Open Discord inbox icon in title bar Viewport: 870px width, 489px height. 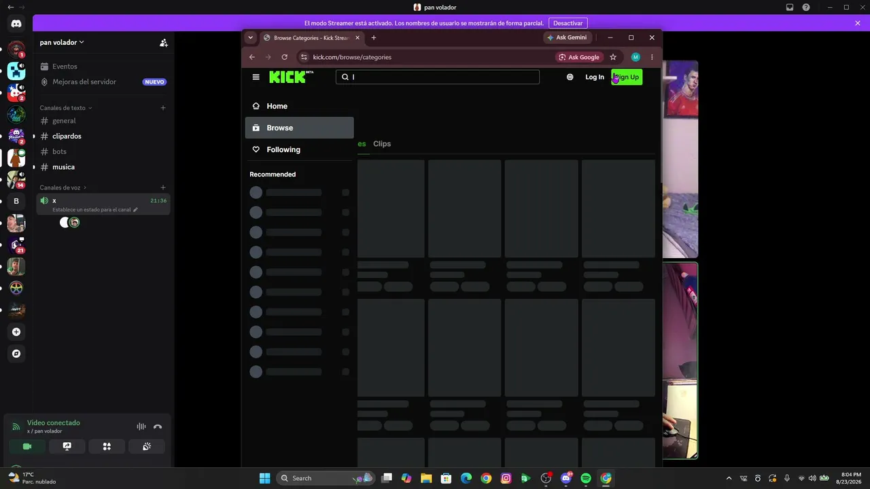[x=790, y=7]
